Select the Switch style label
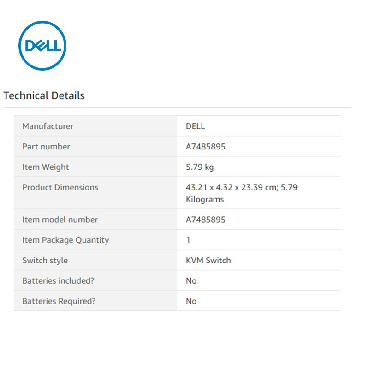The image size is (369, 369). (45, 260)
